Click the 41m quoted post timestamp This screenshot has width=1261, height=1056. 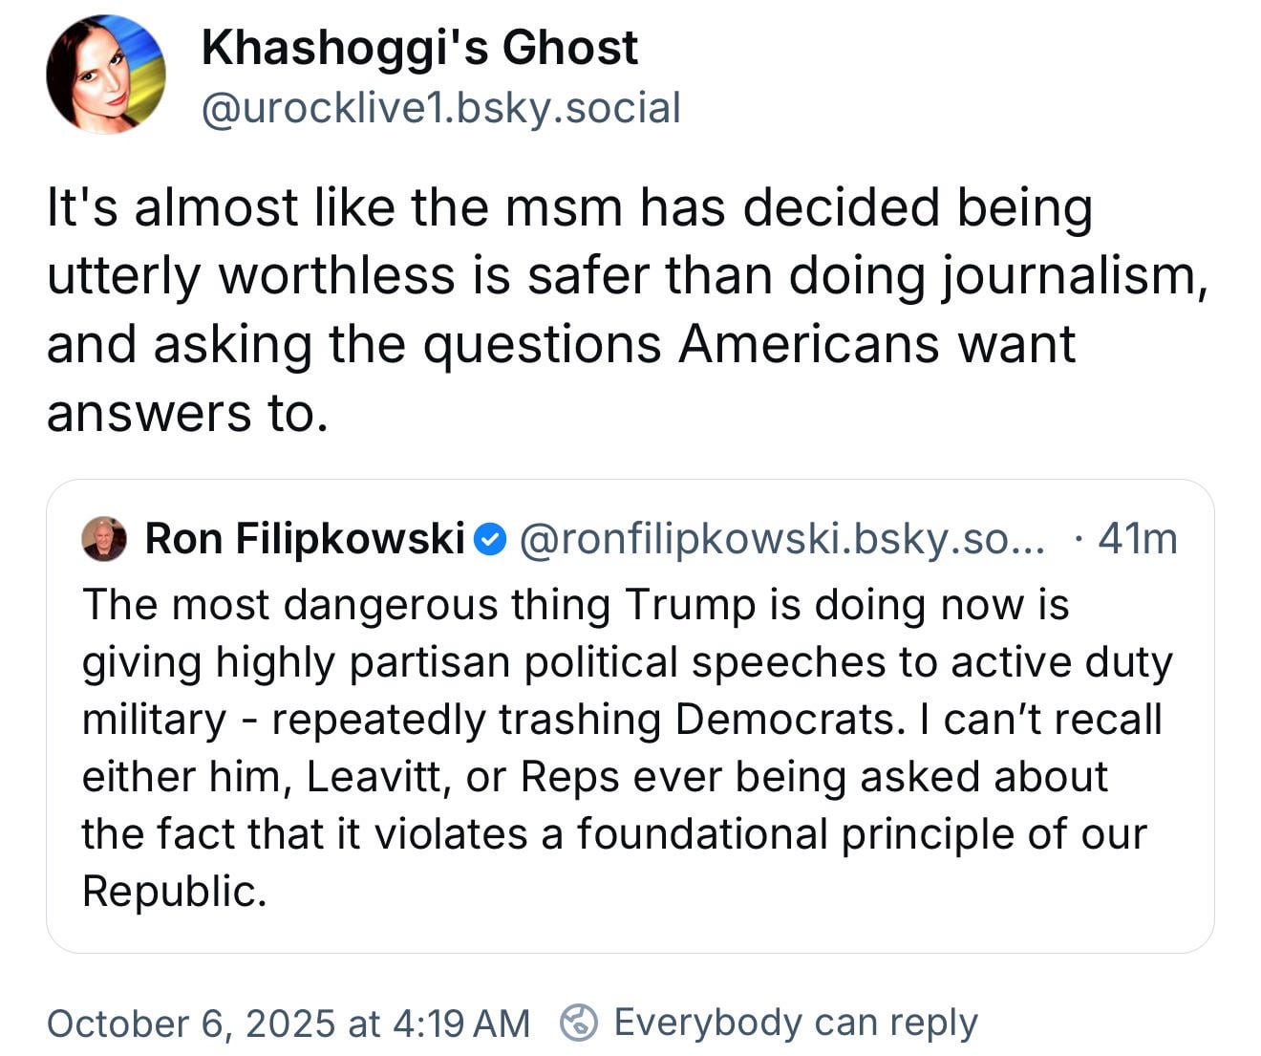point(1137,539)
